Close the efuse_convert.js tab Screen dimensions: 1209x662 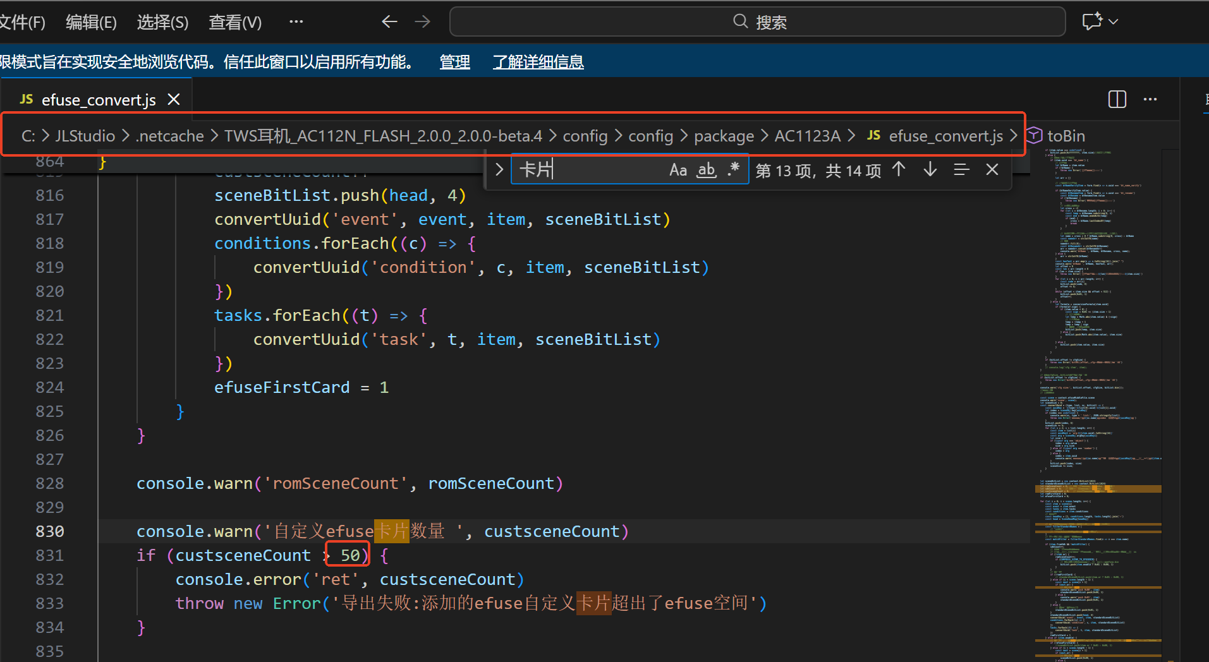click(174, 99)
